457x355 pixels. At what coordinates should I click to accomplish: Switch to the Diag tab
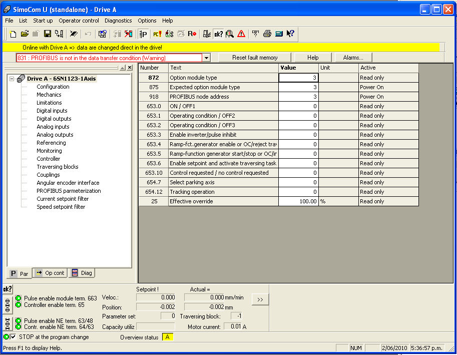pyautogui.click(x=82, y=273)
